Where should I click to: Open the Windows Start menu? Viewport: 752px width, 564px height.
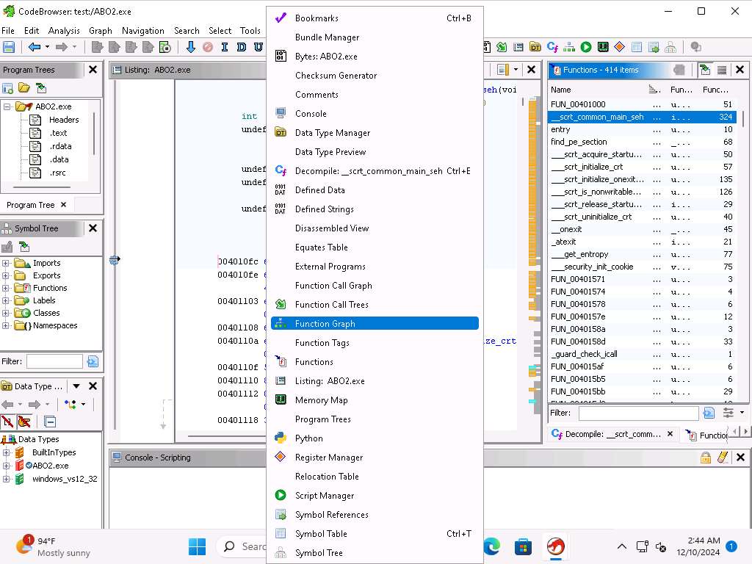point(197,546)
